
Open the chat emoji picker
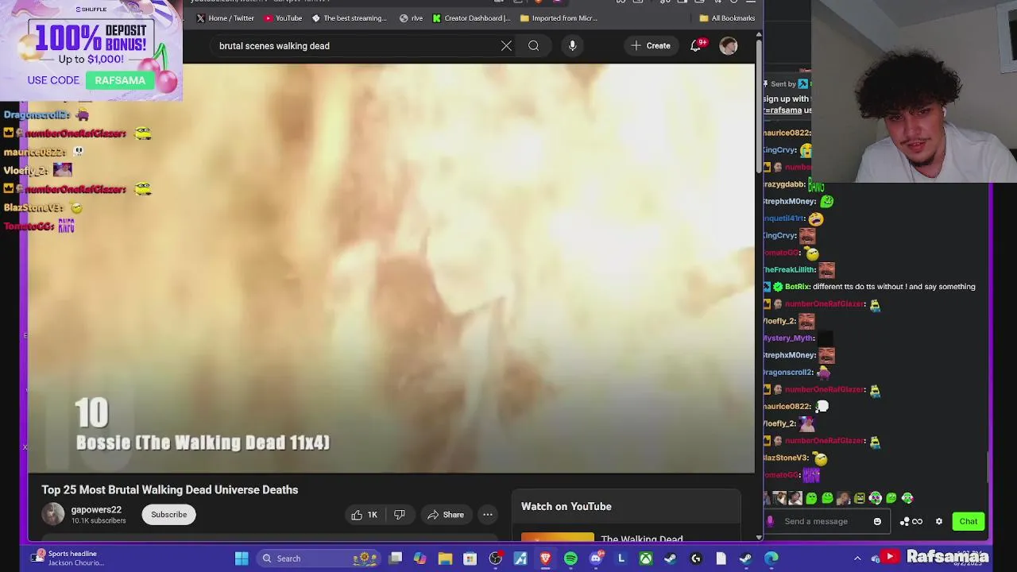(877, 522)
